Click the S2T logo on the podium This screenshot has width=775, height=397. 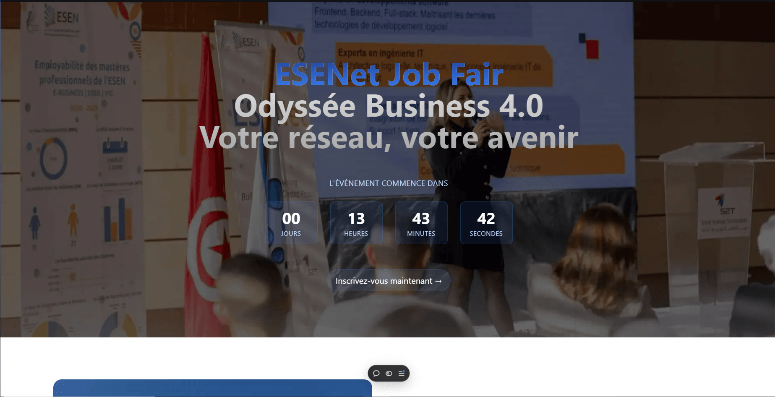pos(726,205)
